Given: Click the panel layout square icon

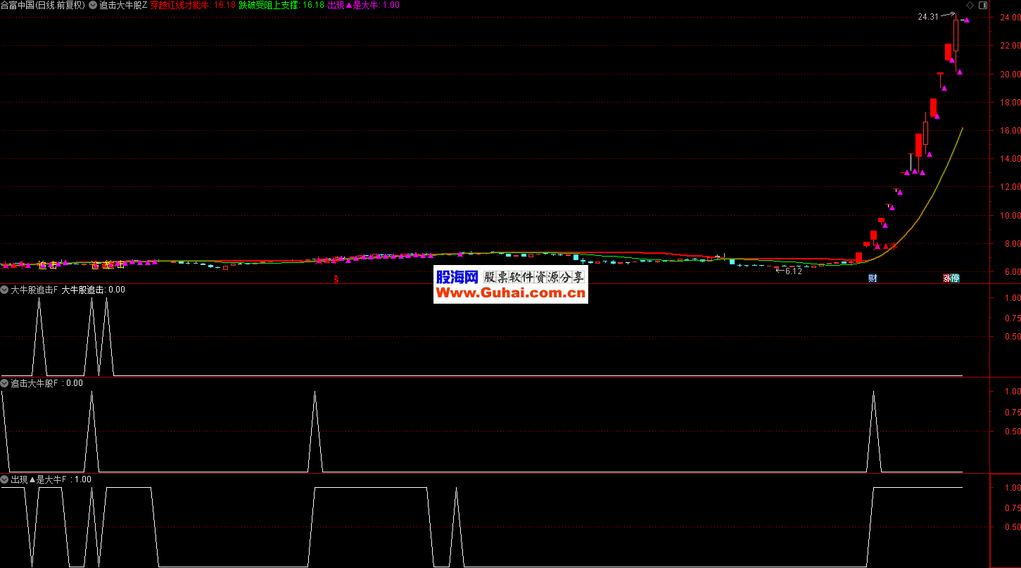Looking at the screenshot, I should (983, 5).
